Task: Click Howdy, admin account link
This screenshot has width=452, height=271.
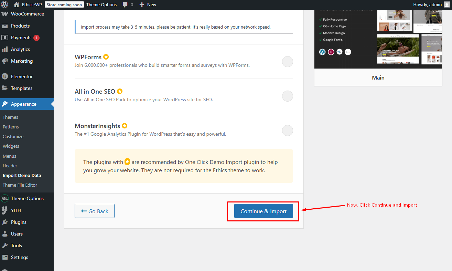Action: pos(431,4)
